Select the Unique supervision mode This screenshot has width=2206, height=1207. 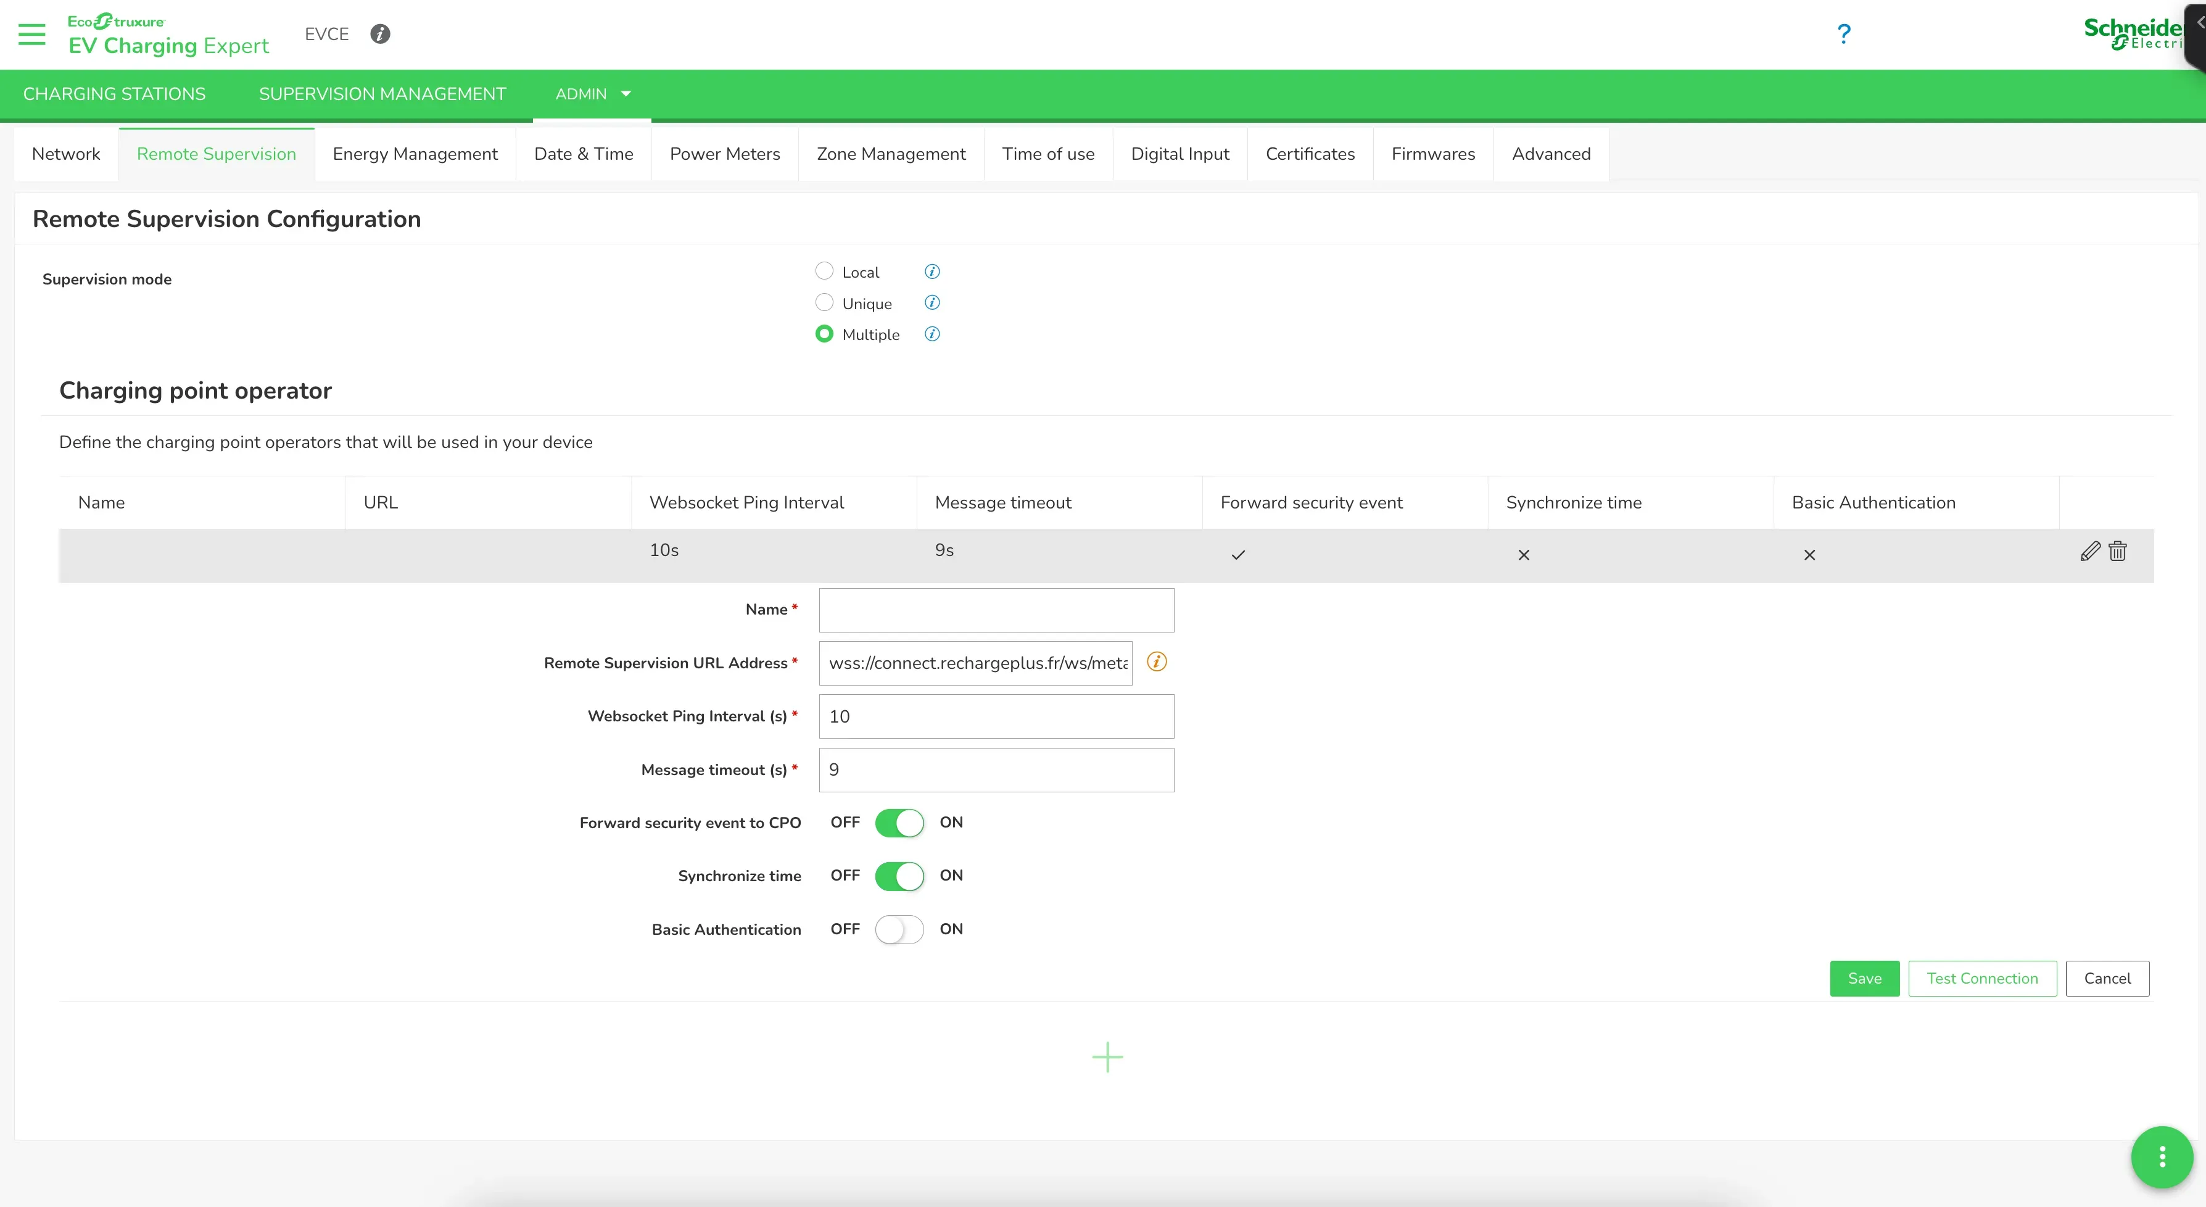[x=824, y=302]
